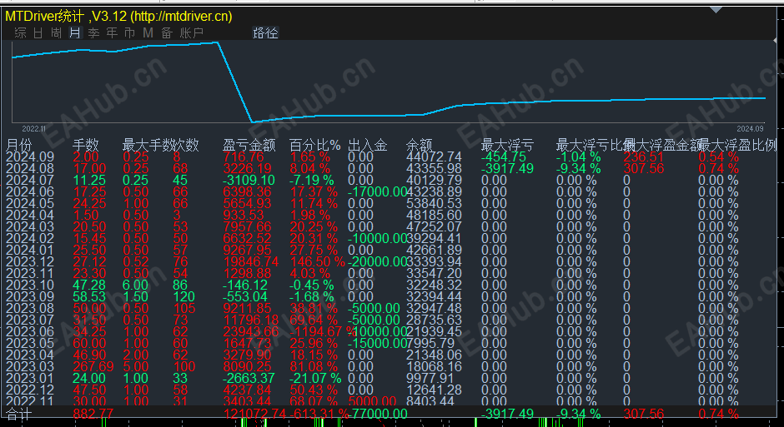Viewport: 784px width, 427px height.
Task: Select the 2024.04 month row label
Action: pos(30,216)
